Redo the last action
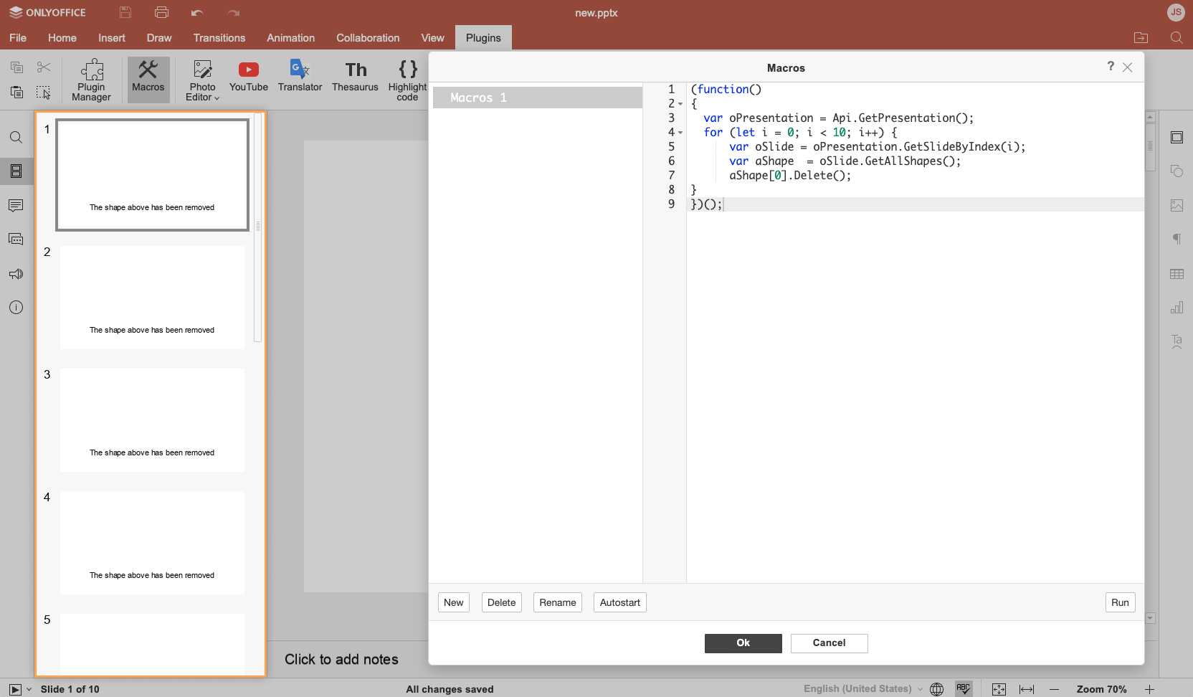This screenshot has height=697, width=1193. pos(234,12)
